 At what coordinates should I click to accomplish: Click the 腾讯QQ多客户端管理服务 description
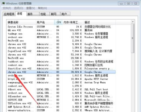coord(99,103)
